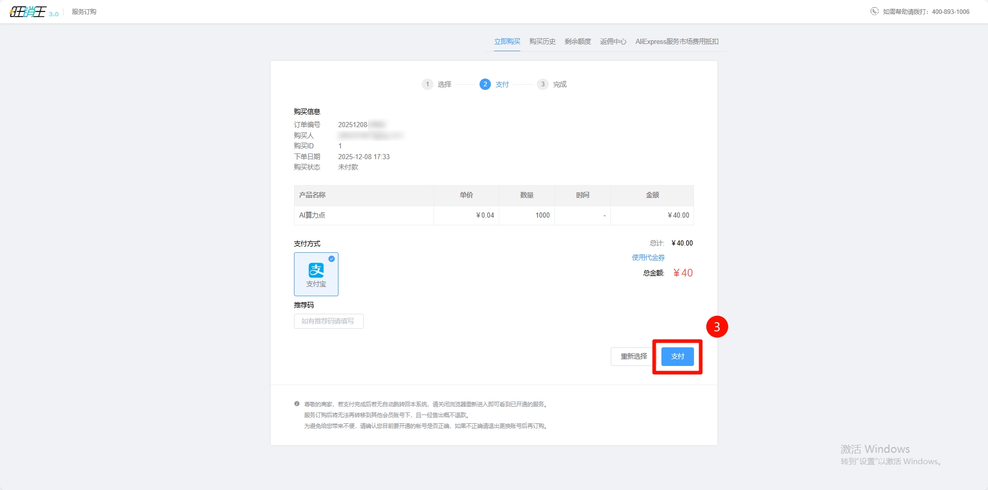Screen dimensions: 988x490
Task: Click the step 3 完成 circle
Action: [543, 84]
